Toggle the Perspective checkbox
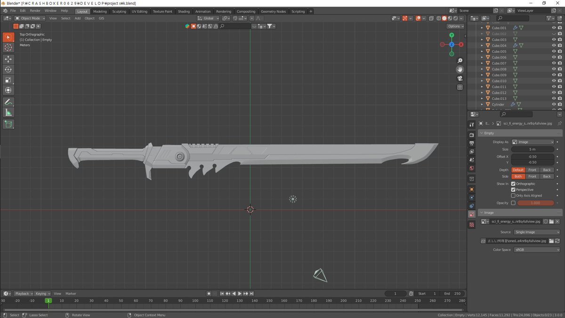565x318 pixels. [513, 189]
